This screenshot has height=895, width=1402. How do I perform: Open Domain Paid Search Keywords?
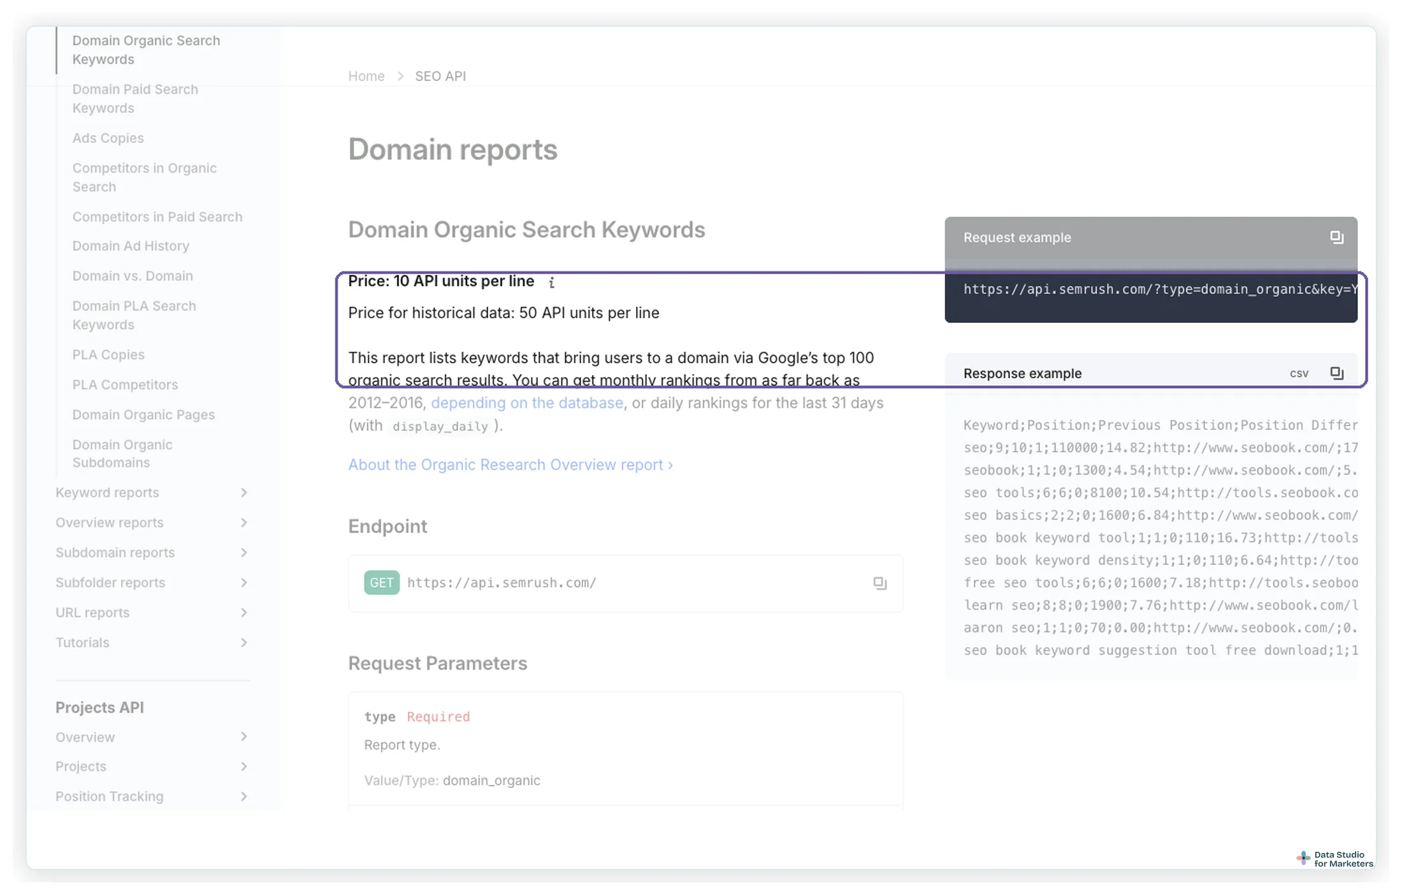point(135,99)
